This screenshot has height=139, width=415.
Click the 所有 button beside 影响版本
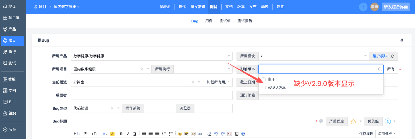[391, 69]
